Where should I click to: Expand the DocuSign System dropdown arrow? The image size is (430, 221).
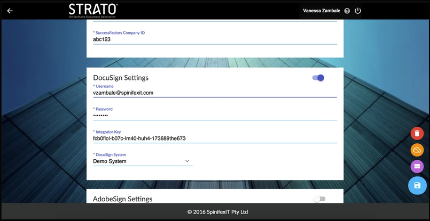click(187, 161)
